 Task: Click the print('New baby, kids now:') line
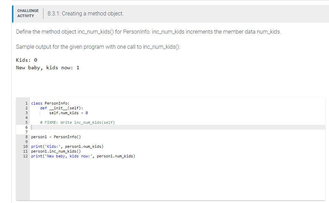click(x=83, y=156)
